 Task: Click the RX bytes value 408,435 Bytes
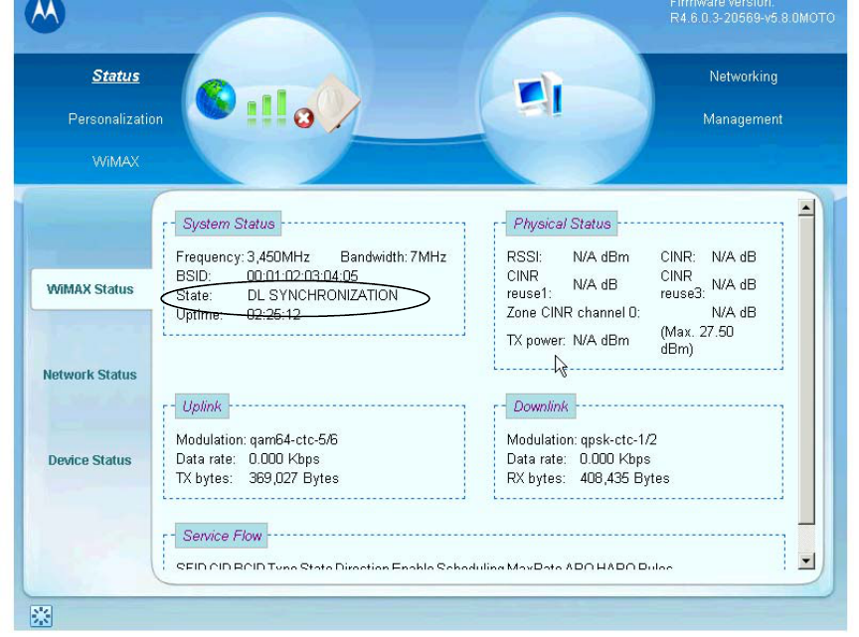tap(624, 478)
